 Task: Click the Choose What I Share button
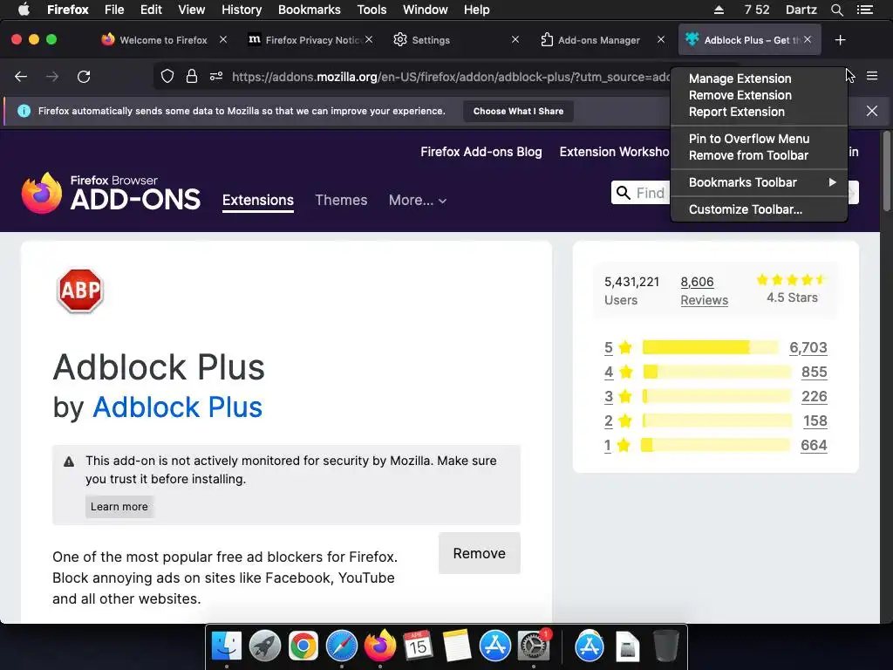tap(518, 111)
